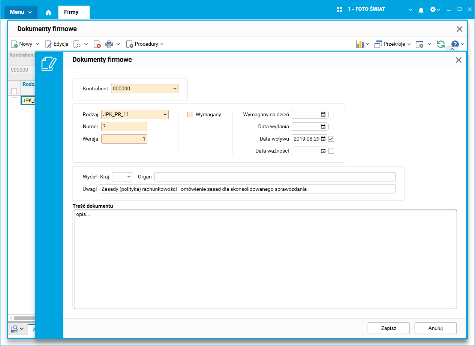Open the Kontrahent 000000 dropdown
Screen dimensions: 475x346
(175, 89)
